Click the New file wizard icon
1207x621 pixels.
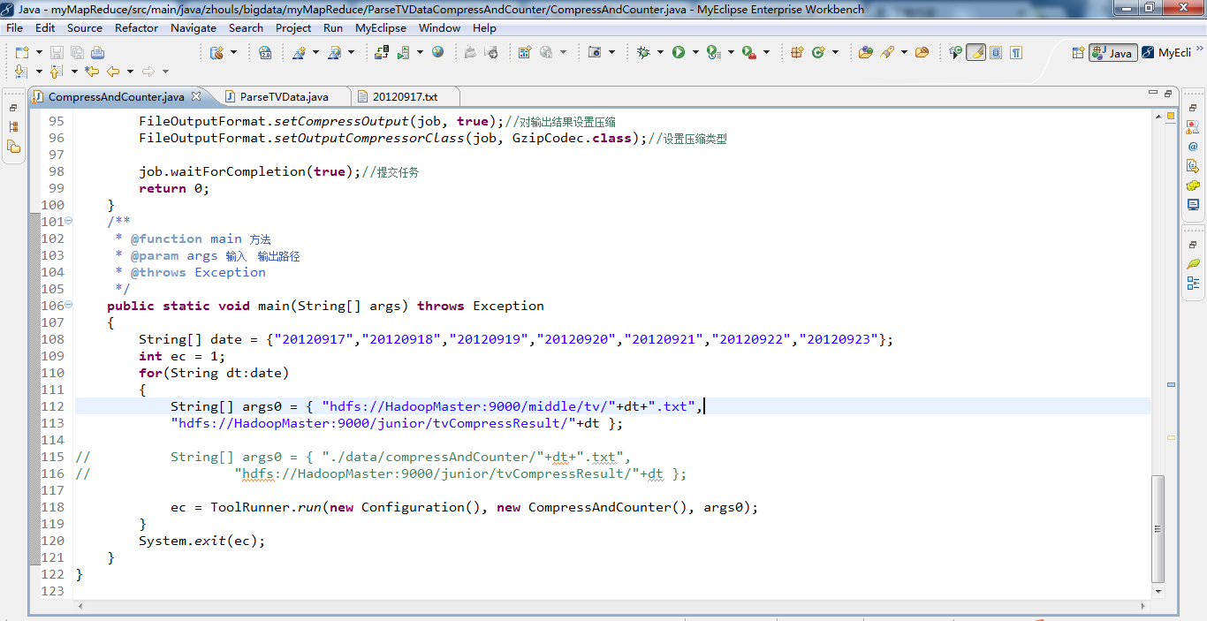[x=21, y=53]
